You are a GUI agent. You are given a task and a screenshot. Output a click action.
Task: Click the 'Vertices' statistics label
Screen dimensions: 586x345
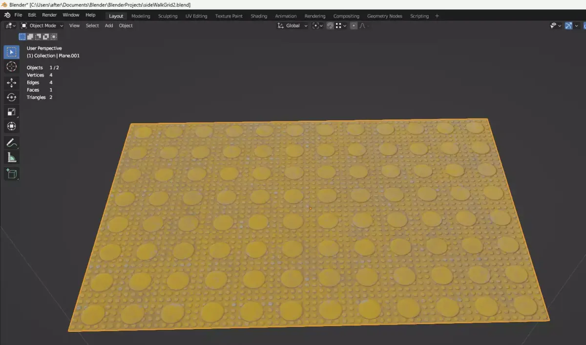(36, 75)
